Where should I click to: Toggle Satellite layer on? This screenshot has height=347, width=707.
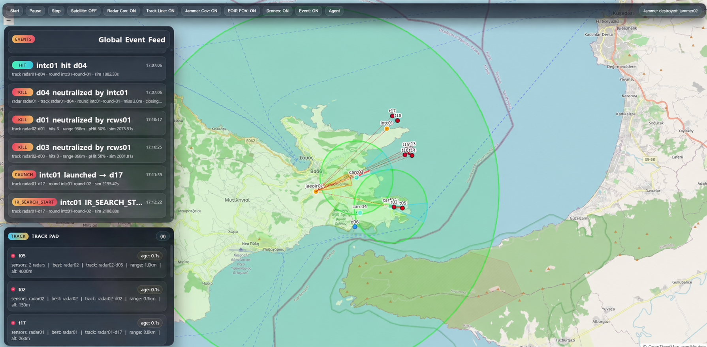click(x=83, y=11)
